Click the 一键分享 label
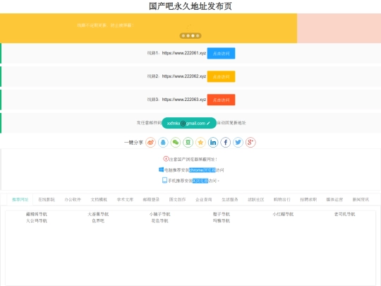This screenshot has width=381, height=286. [133, 143]
